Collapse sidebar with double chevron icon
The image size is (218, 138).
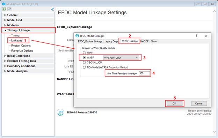(x=52, y=9)
